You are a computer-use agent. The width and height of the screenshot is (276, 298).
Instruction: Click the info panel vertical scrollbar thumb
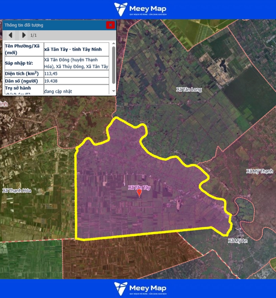point(113,65)
